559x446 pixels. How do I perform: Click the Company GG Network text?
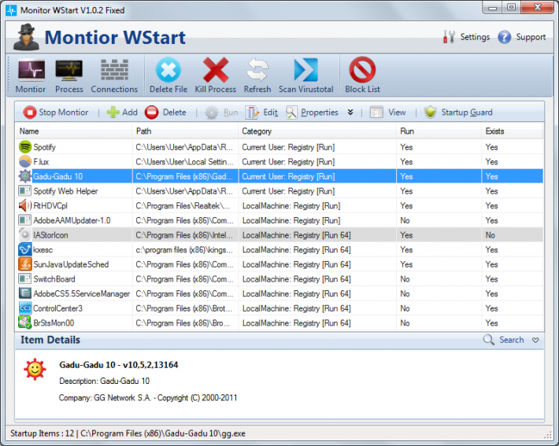[x=148, y=397]
